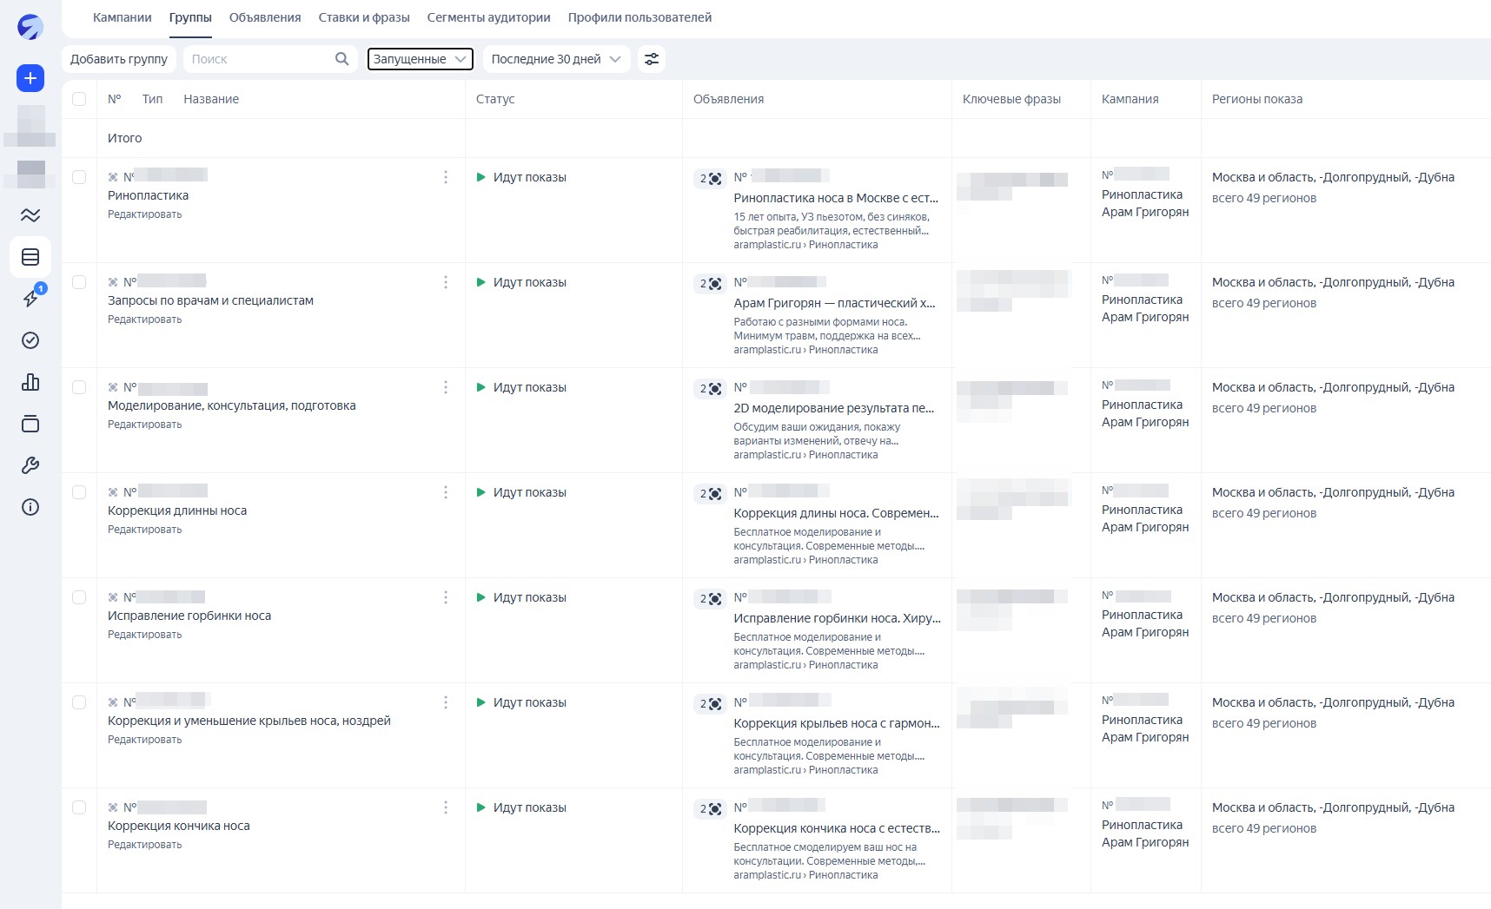Tick the checkbox for Коррекция кончика носа
Image resolution: width=1491 pixels, height=909 pixels.
[x=79, y=807]
